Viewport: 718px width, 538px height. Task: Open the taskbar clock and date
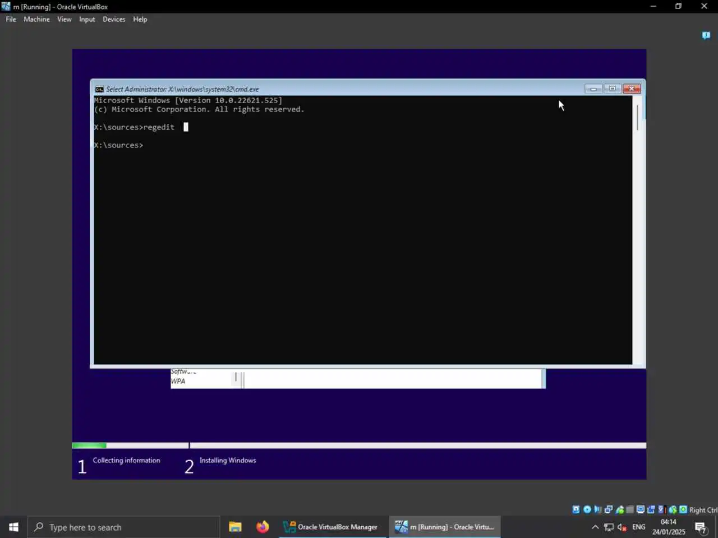[669, 527]
